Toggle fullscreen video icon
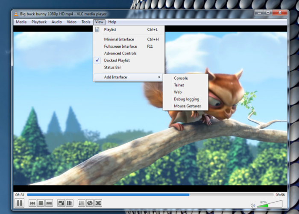This screenshot has height=214, width=299. tap(61, 203)
